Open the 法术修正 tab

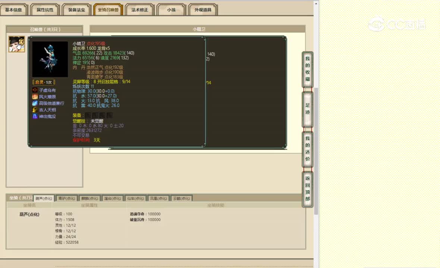tap(140, 10)
